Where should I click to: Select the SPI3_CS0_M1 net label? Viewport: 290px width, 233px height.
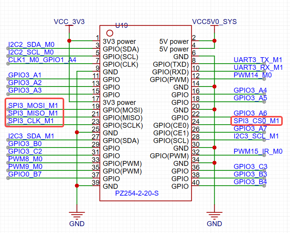click(x=257, y=121)
